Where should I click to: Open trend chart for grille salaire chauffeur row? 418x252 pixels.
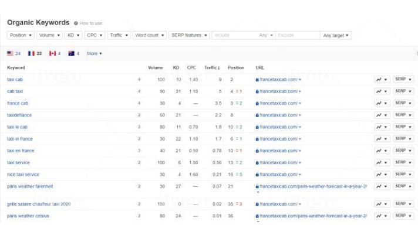382,204
